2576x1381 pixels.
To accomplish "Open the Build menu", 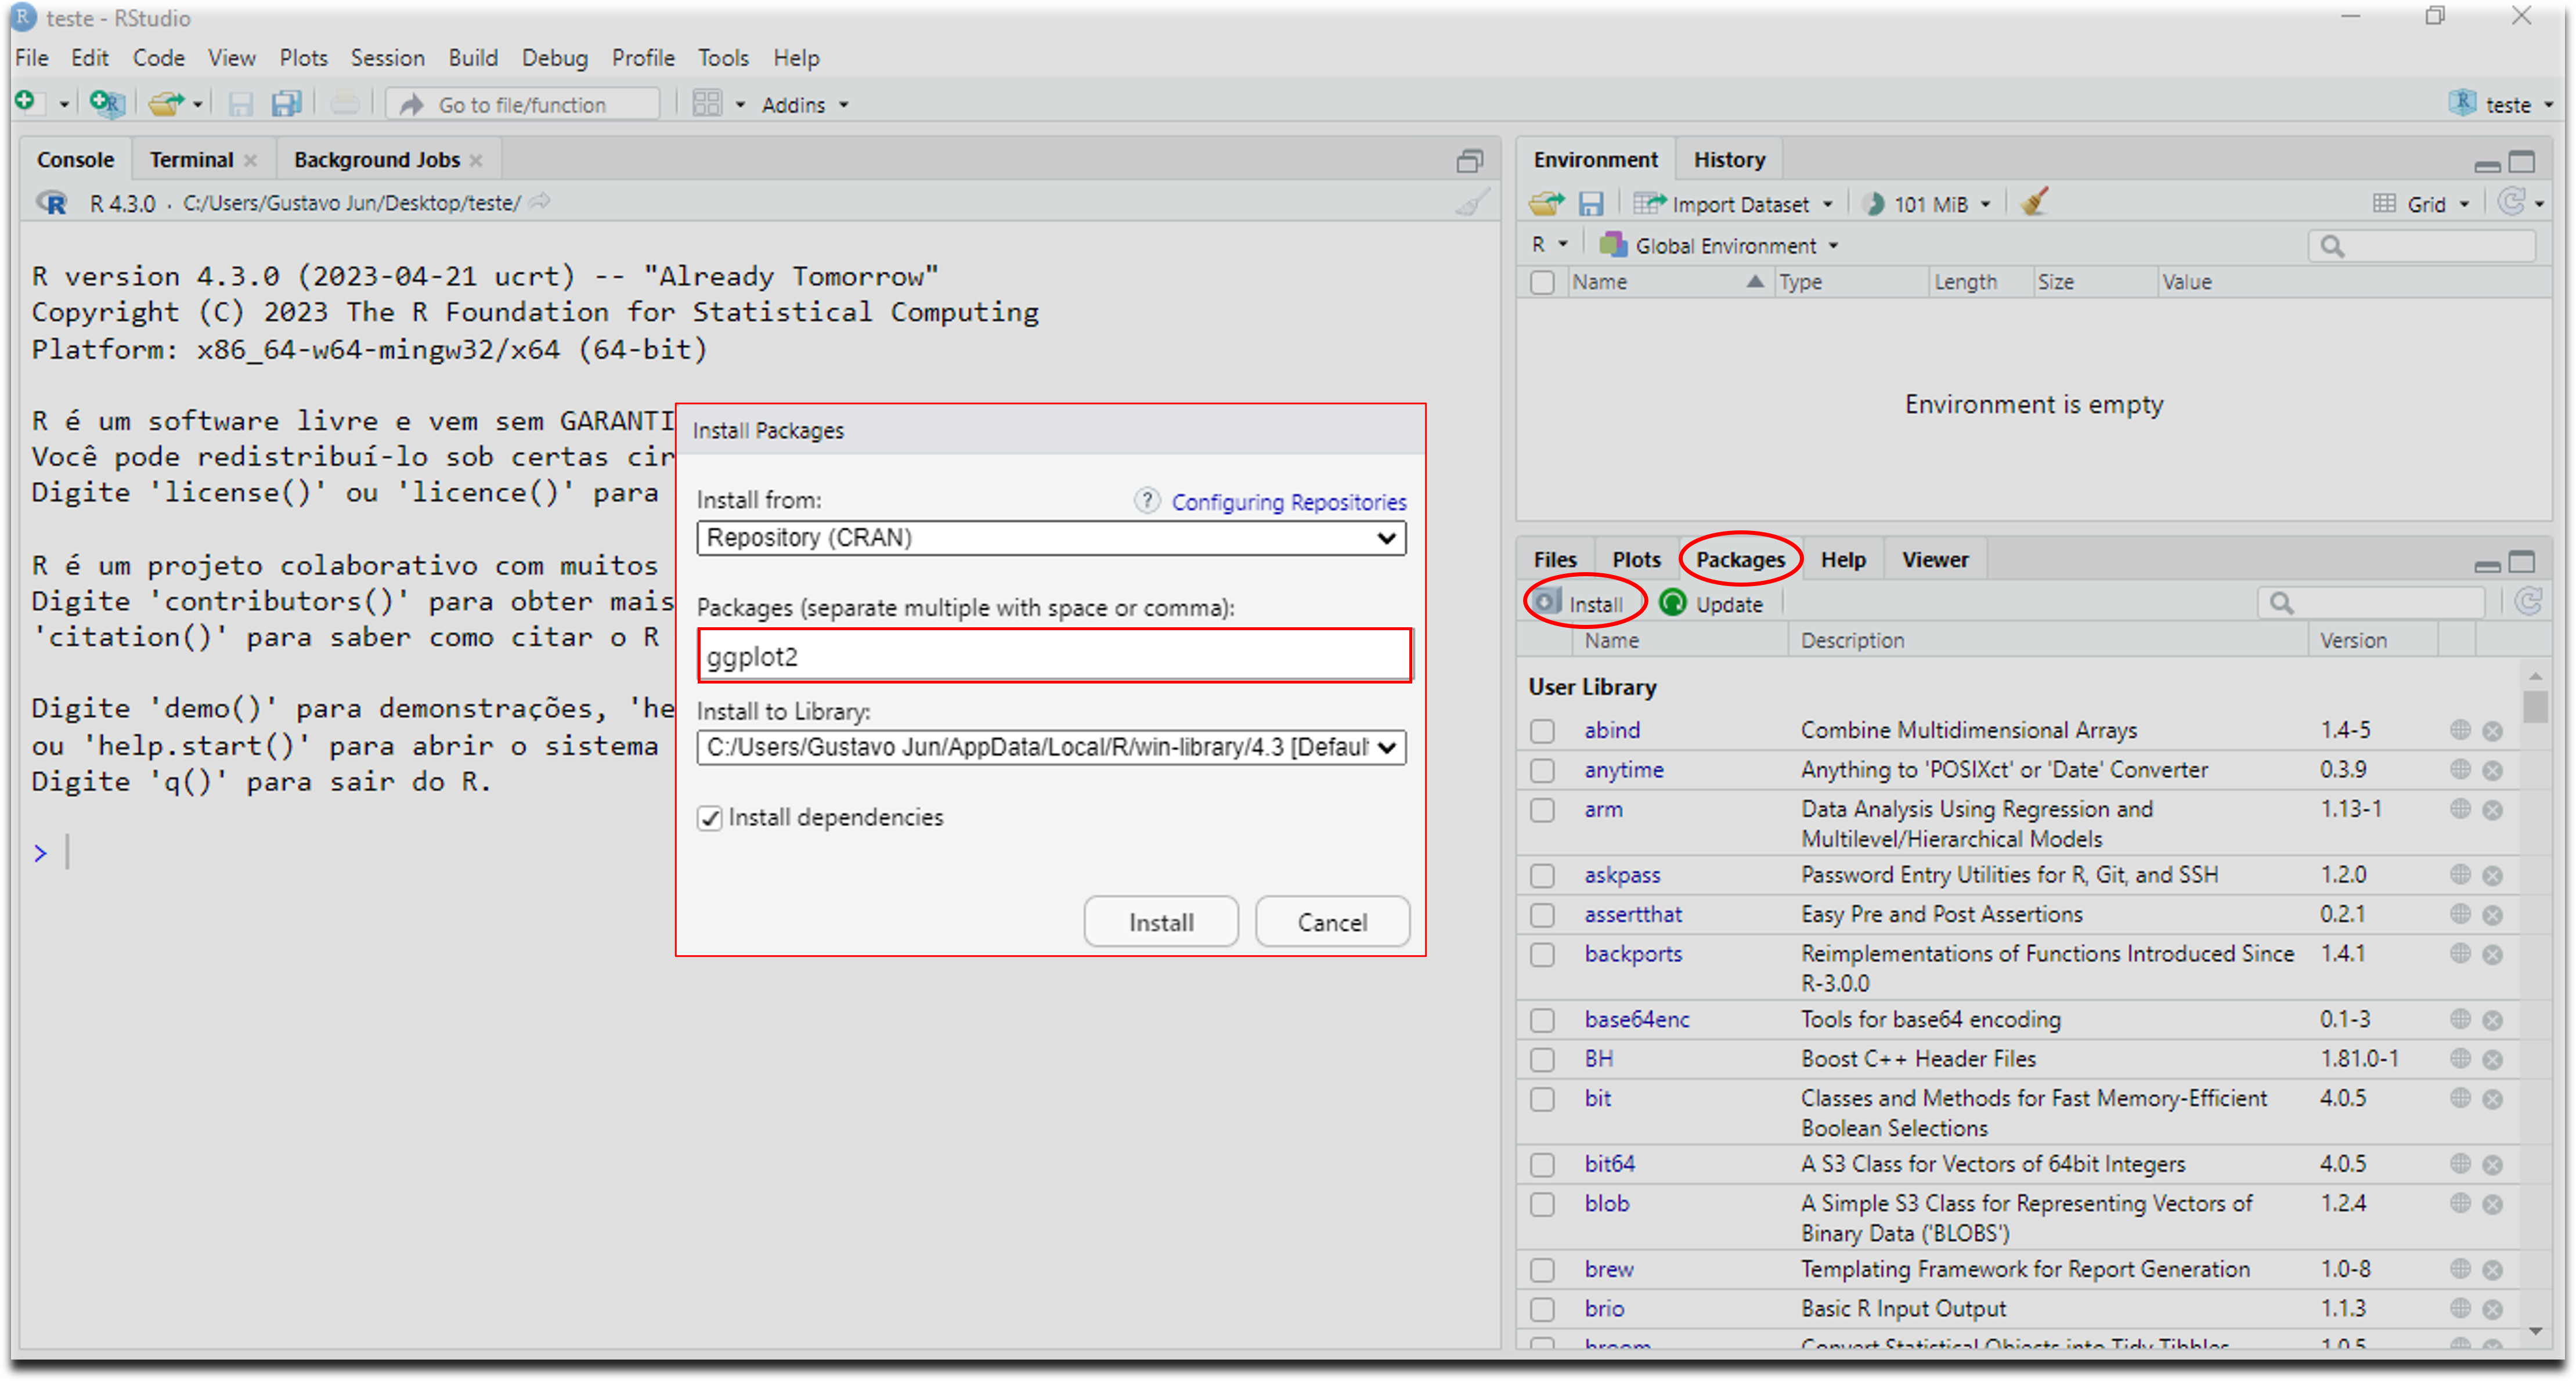I will (x=473, y=58).
